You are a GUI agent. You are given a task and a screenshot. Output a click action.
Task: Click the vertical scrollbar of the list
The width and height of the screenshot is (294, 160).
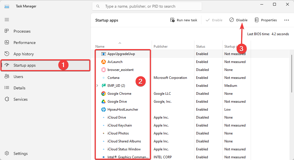tap(291, 73)
